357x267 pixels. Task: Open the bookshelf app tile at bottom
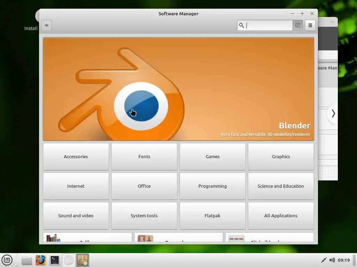coord(88,237)
